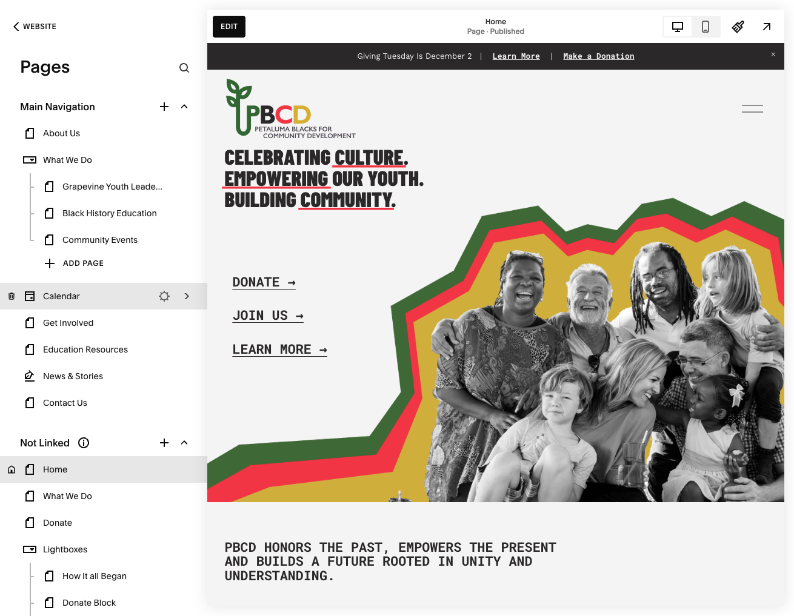This screenshot has height=616, width=794.
Task: Click the search pages magnifier icon
Action: (184, 68)
